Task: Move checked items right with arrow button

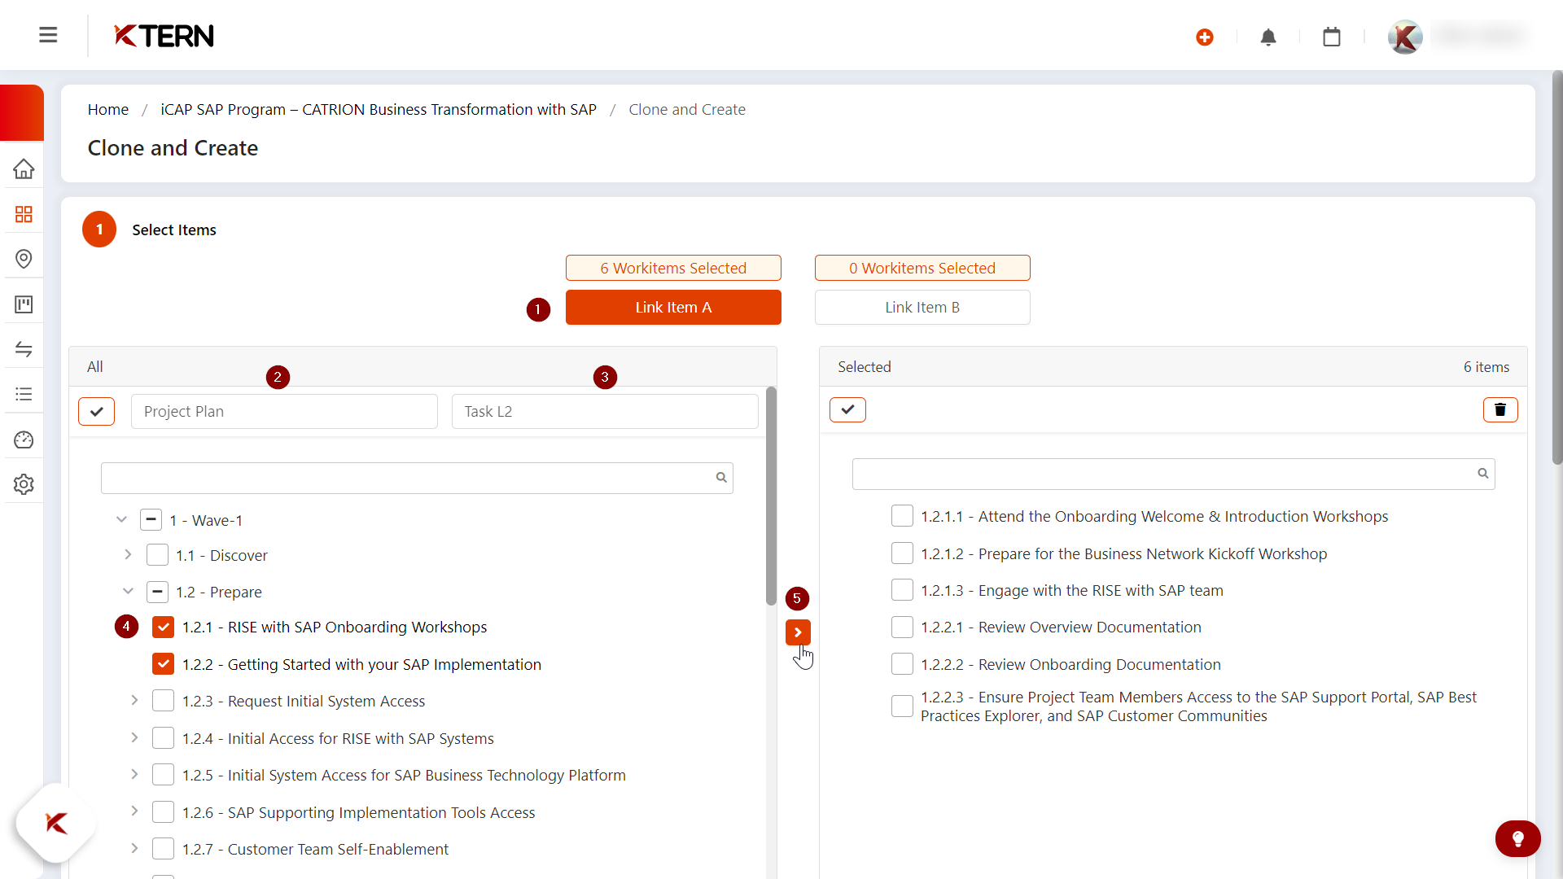Action: (x=798, y=632)
